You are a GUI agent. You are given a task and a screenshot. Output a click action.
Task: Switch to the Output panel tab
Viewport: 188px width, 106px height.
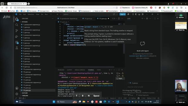[x=69, y=70]
